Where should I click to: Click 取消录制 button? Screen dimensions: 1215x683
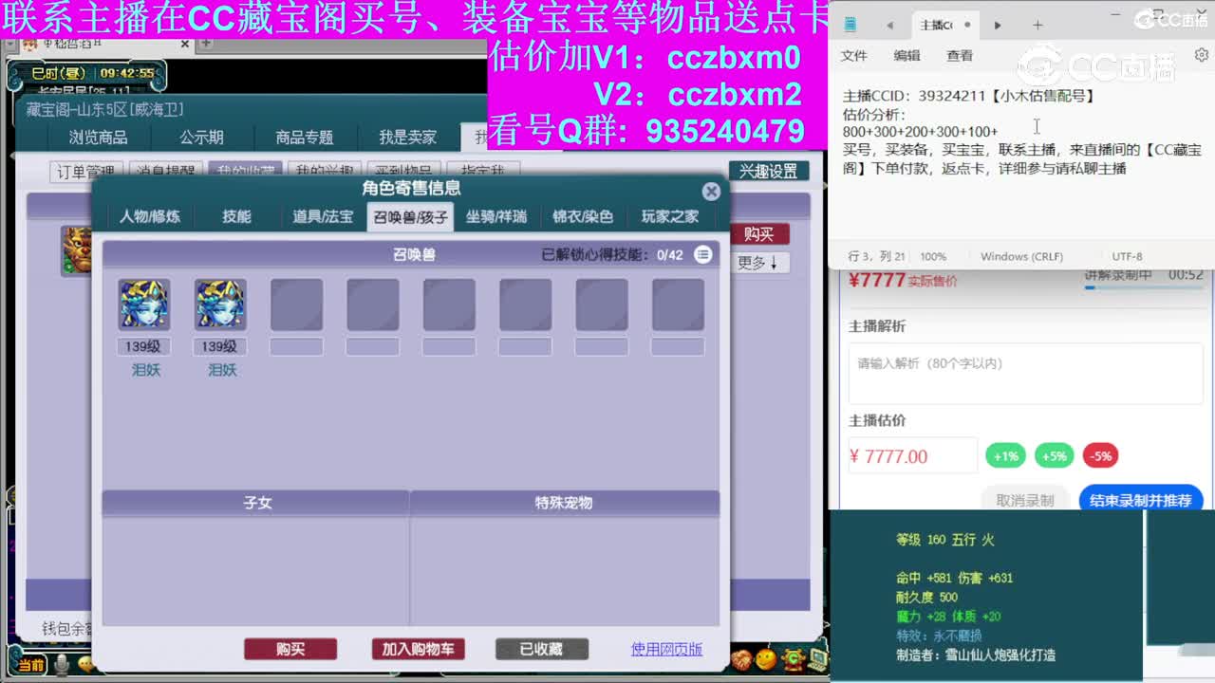[x=1025, y=500]
